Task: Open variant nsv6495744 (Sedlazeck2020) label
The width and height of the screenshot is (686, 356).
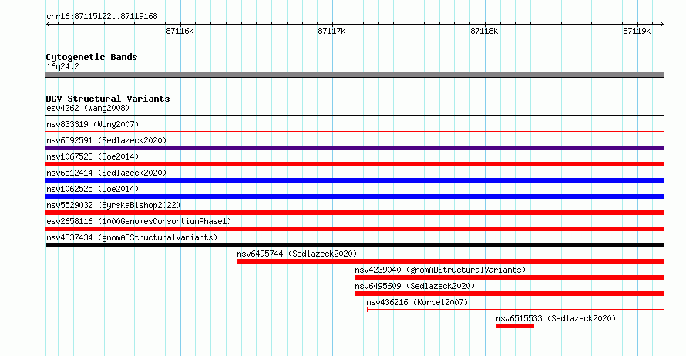Action: pos(297,254)
